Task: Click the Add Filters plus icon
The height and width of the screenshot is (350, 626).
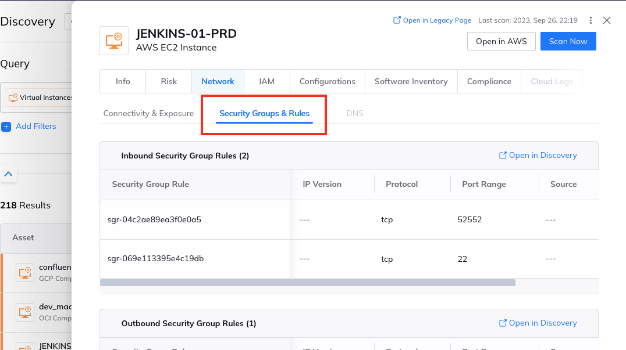Action: (6, 127)
